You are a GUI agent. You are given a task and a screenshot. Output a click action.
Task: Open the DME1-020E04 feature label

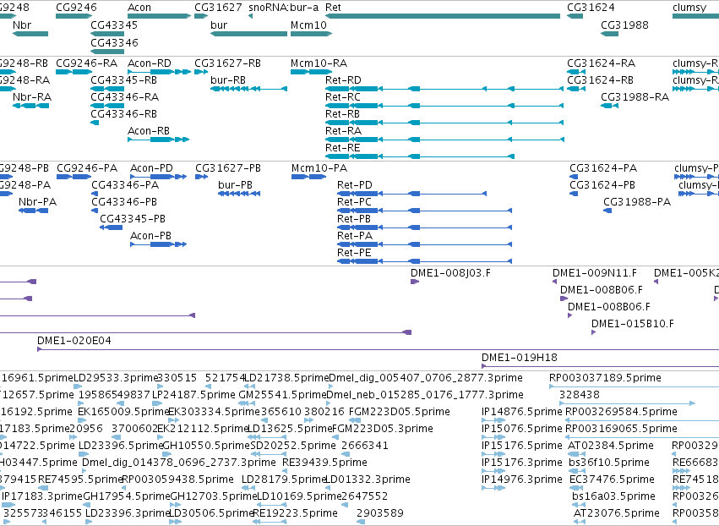[x=74, y=341]
